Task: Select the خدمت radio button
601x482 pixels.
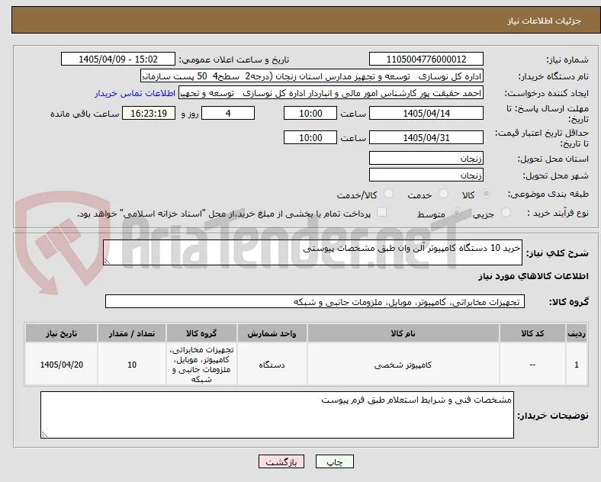Action: click(x=443, y=194)
